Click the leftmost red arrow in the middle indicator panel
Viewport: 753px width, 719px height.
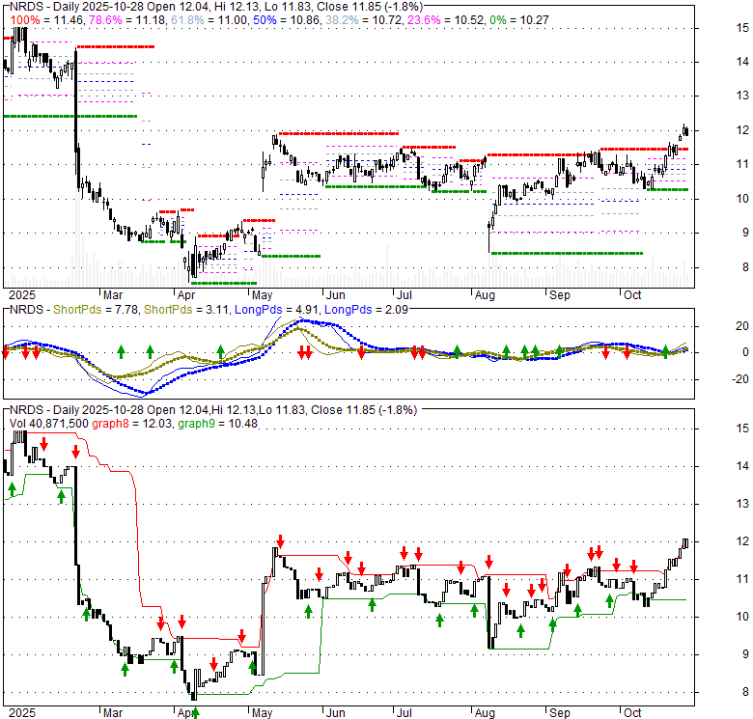[6, 353]
